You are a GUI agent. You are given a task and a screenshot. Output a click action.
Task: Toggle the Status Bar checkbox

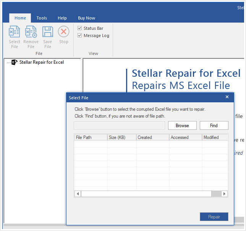pos(80,28)
